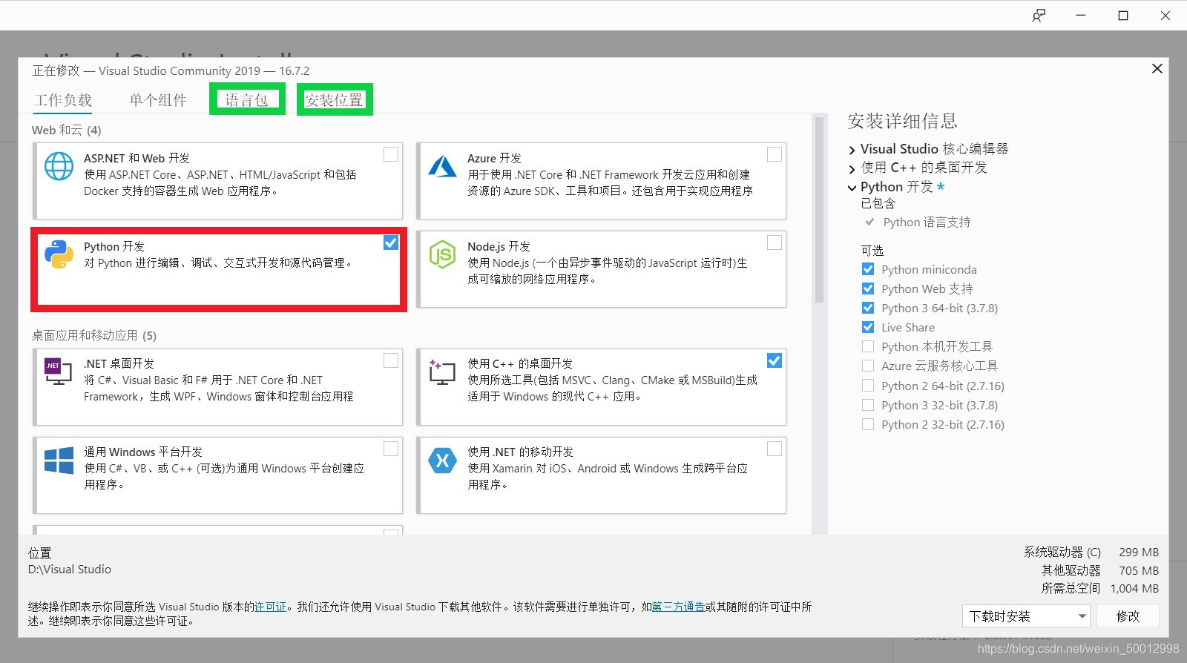Enable the Node.js 开发 workload checkbox
The height and width of the screenshot is (663, 1187).
[x=775, y=243]
